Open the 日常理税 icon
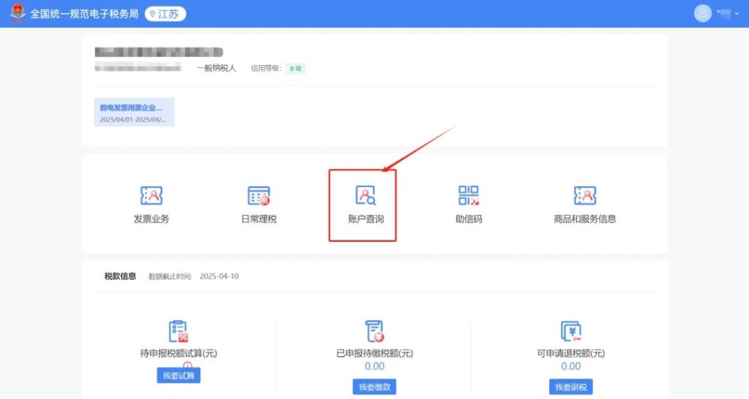 pyautogui.click(x=259, y=196)
